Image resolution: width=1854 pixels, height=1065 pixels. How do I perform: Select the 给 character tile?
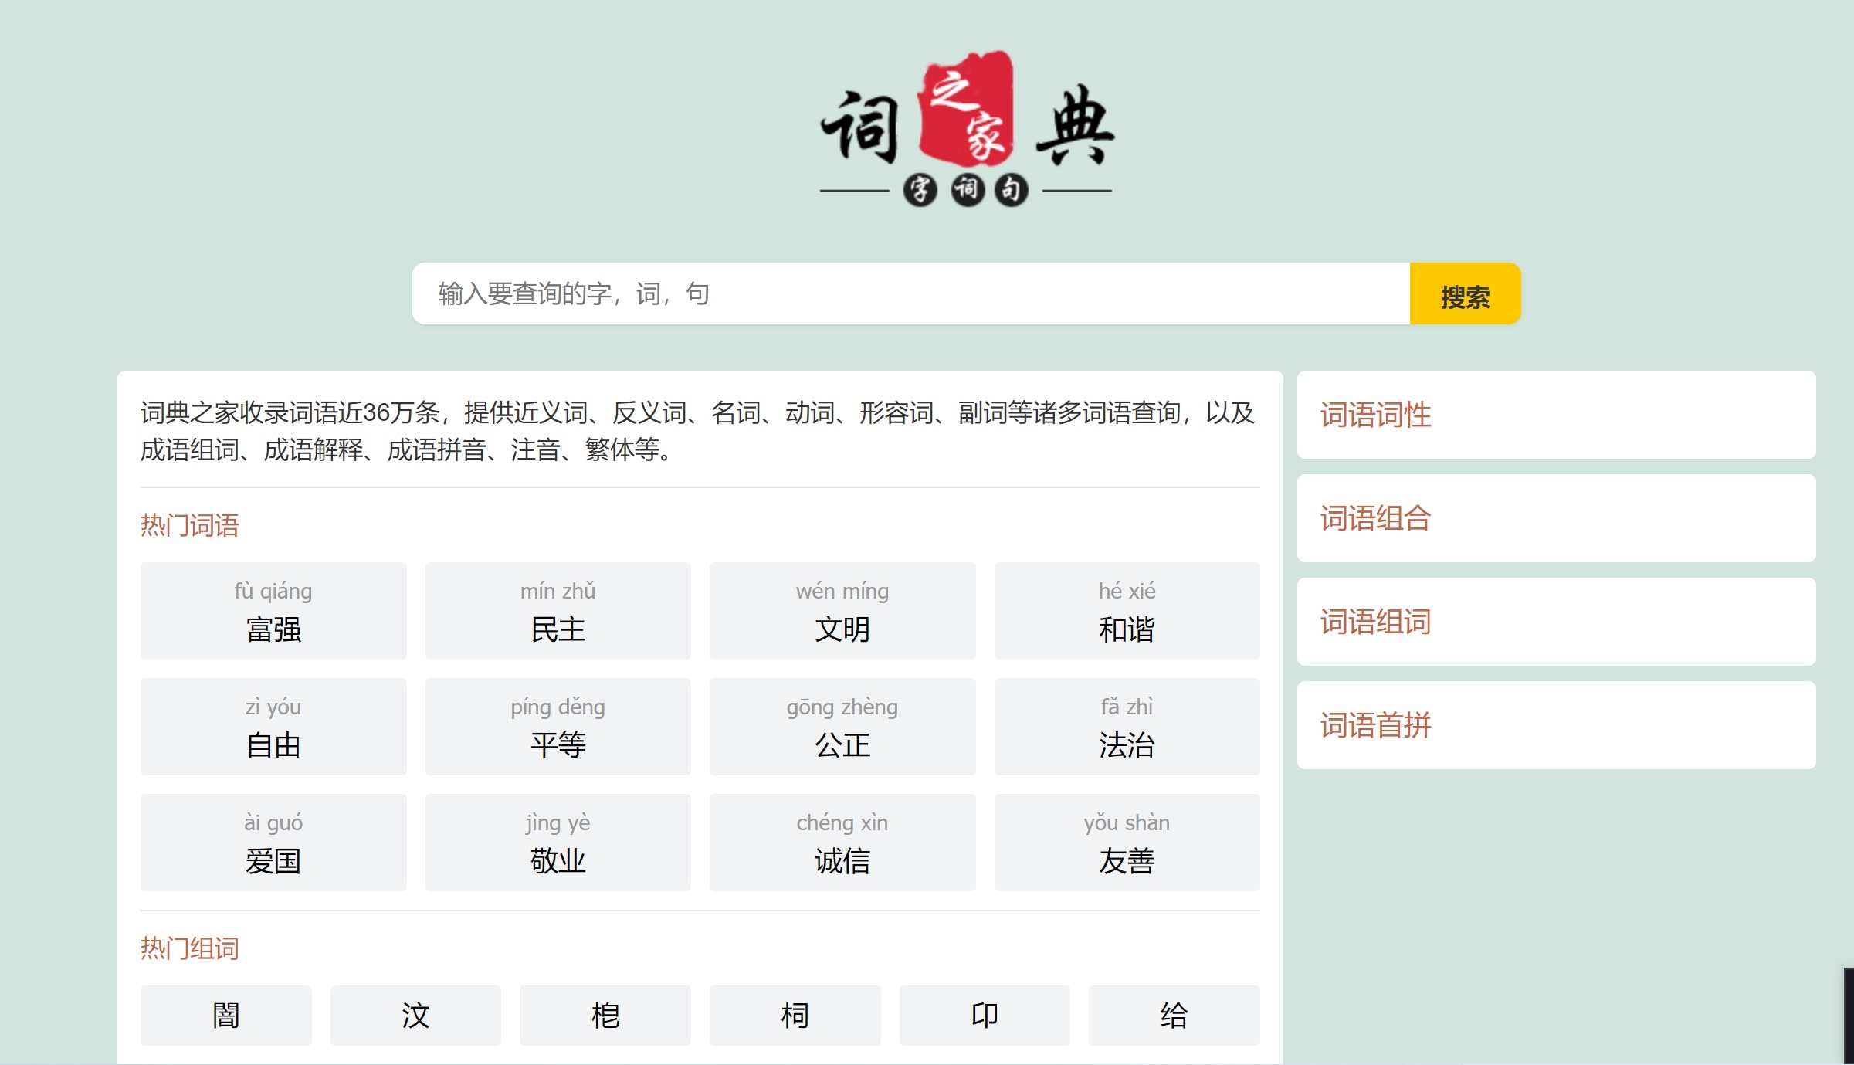1174,1016
